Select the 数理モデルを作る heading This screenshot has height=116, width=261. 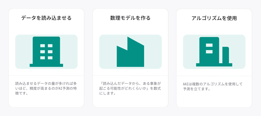click(x=130, y=18)
